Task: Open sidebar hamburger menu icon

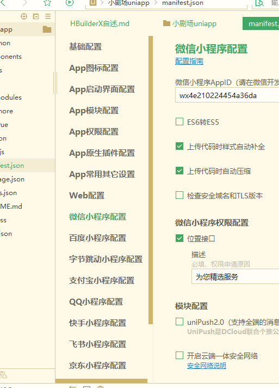Action: pos(48,16)
